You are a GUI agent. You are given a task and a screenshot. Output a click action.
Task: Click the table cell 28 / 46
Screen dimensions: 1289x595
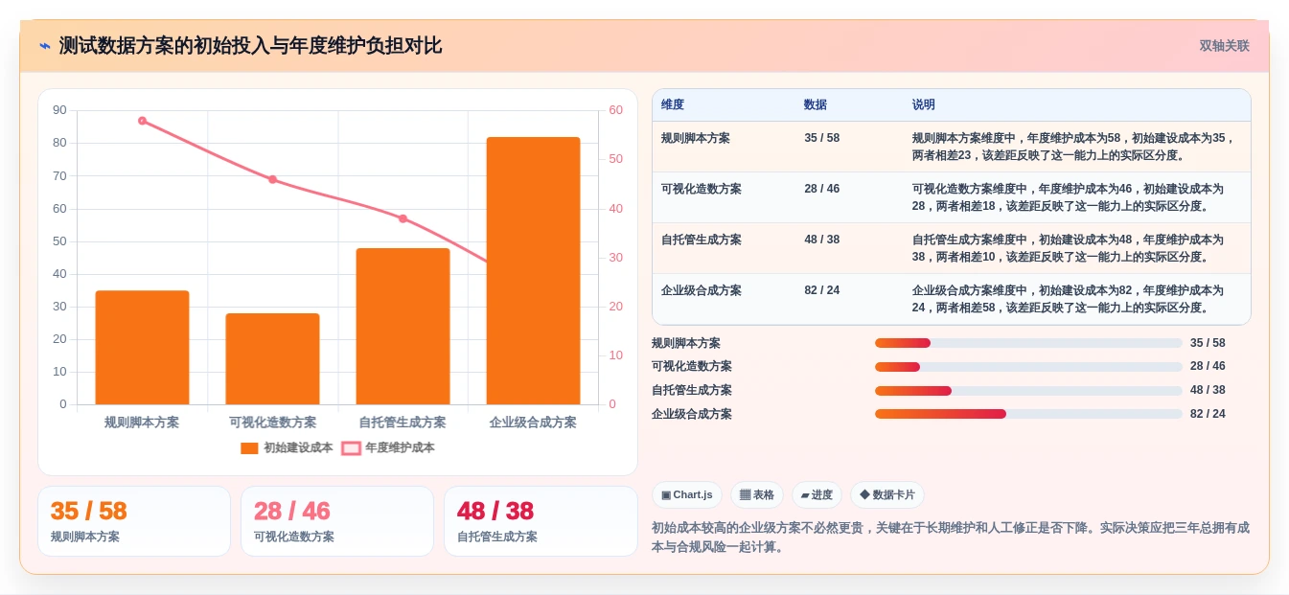[822, 189]
